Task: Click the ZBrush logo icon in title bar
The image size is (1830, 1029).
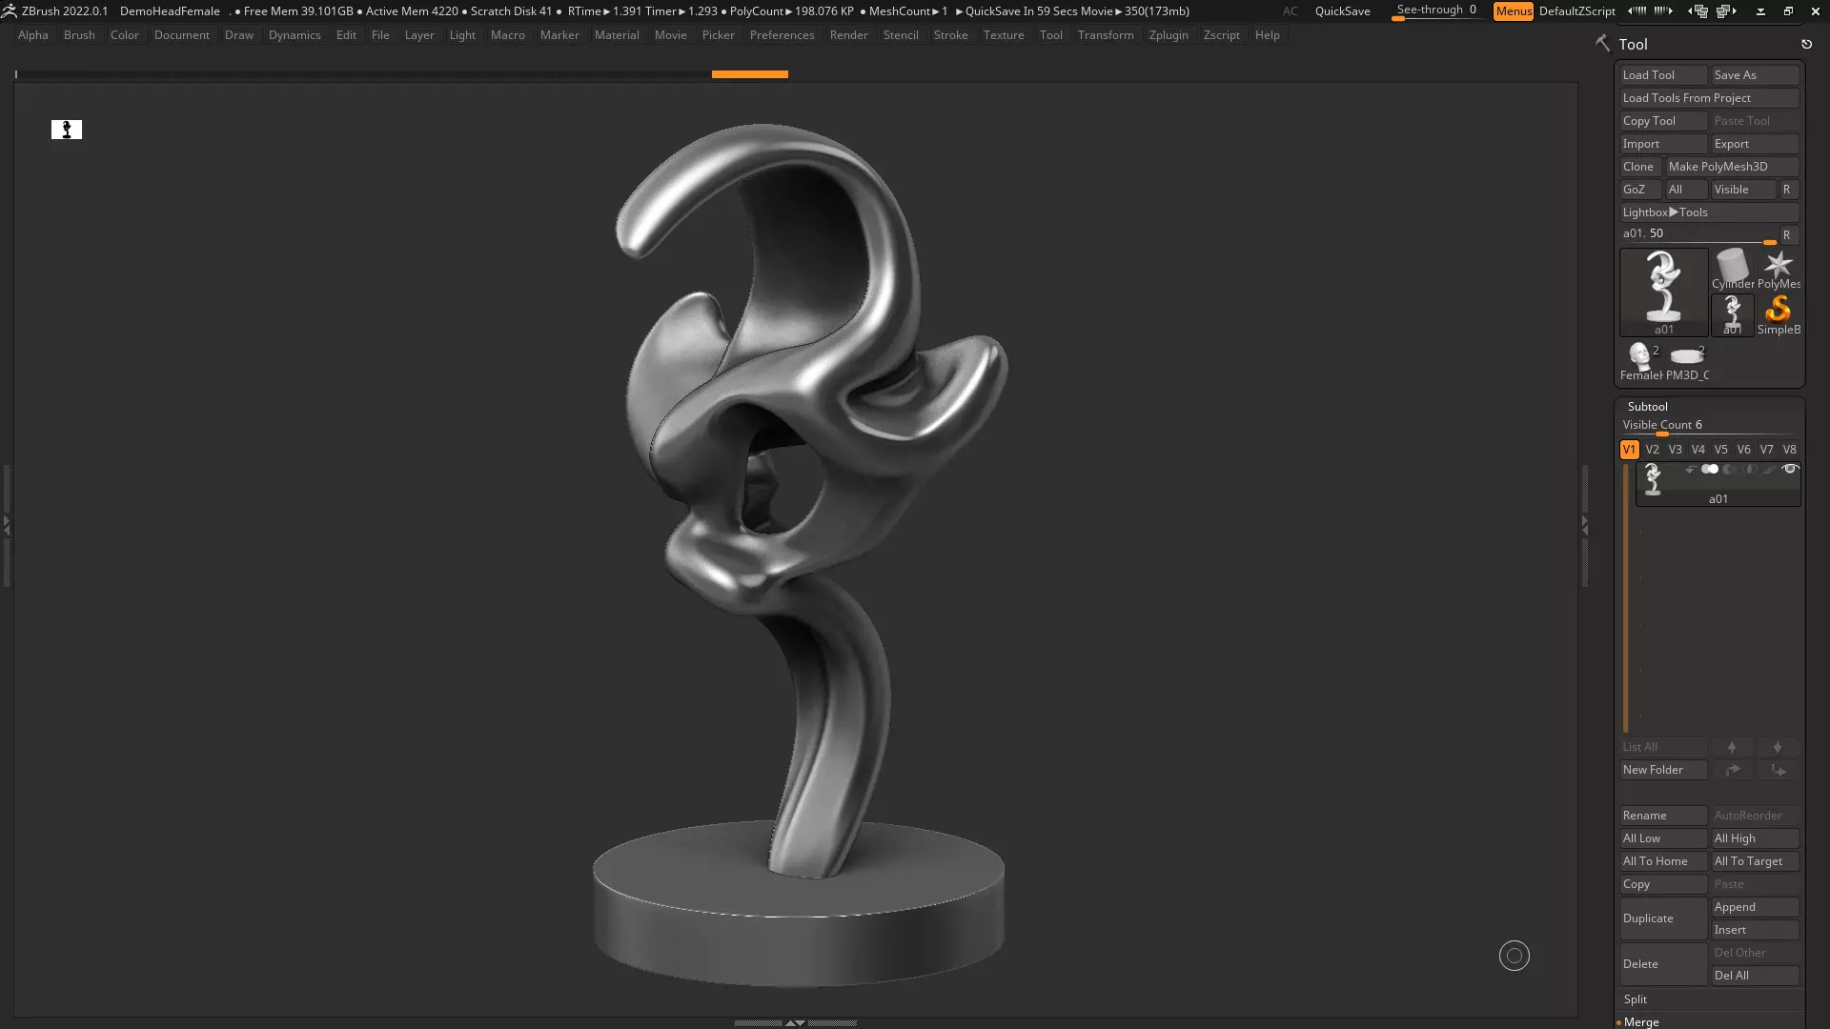Action: 9,10
